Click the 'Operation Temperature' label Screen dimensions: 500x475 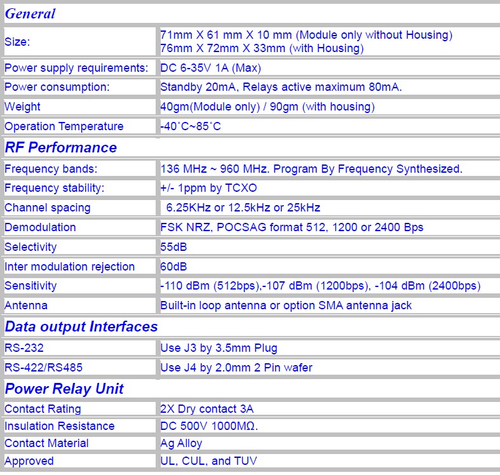tap(64, 126)
